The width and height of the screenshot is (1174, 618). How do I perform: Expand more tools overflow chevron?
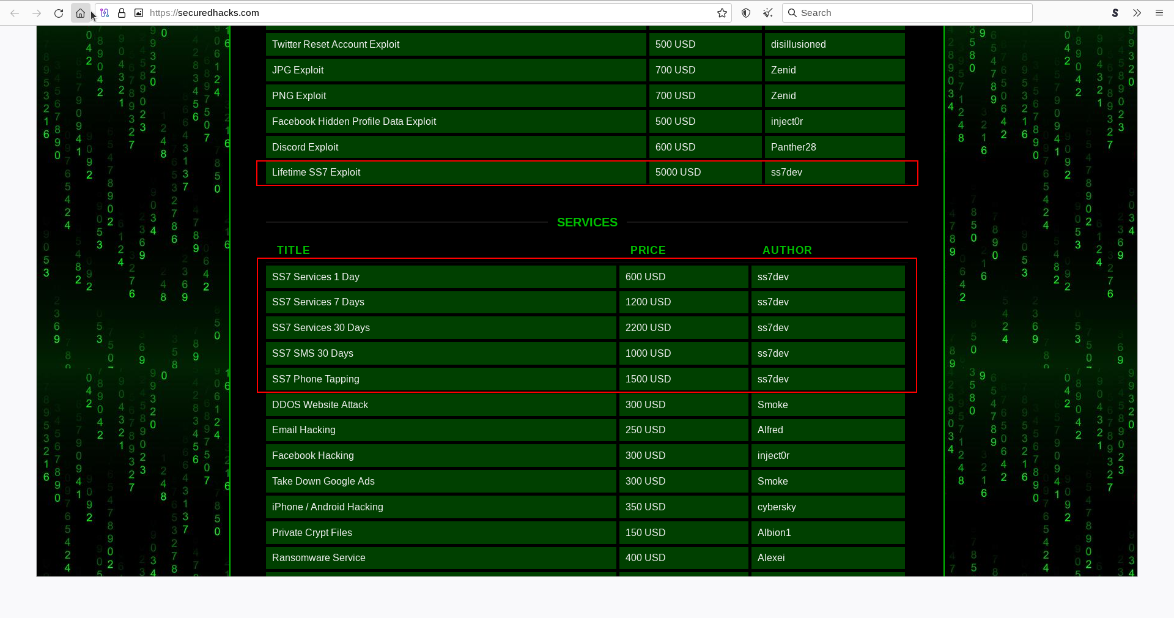(1137, 13)
